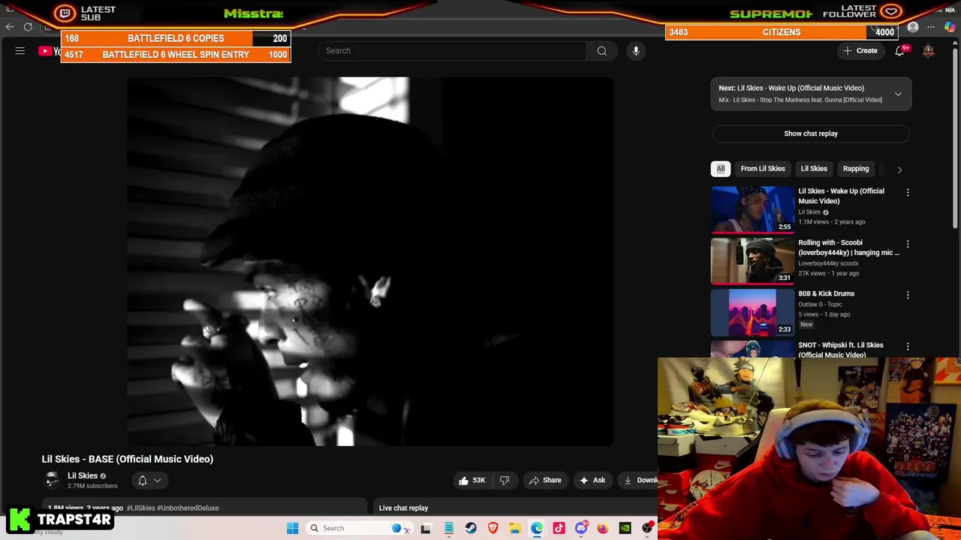Viewport: 961px width, 540px height.
Task: Open 808 & Rick Drums thumbnail
Action: [752, 312]
